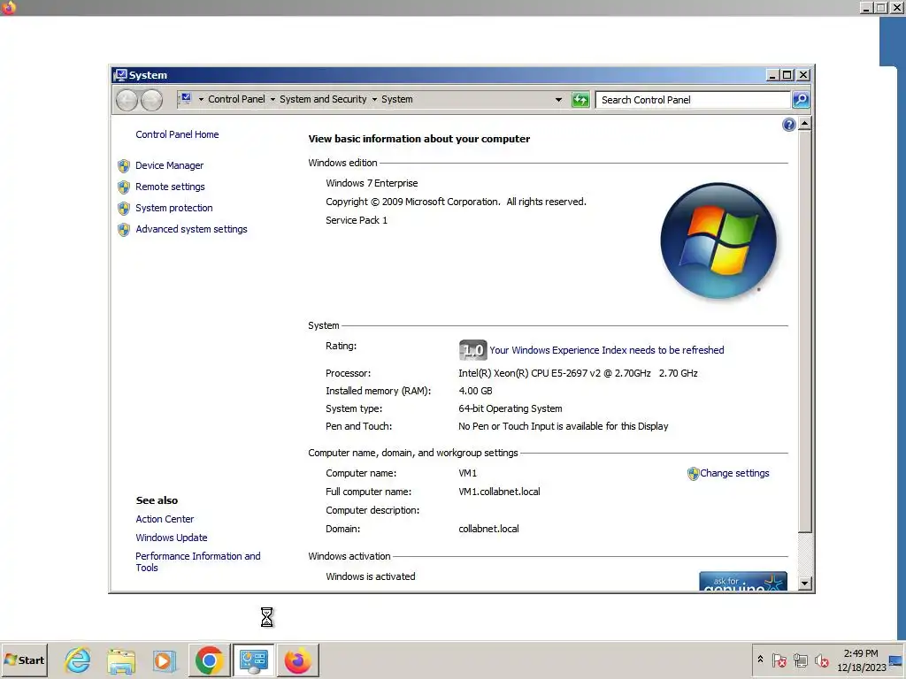This screenshot has width=906, height=679.
Task: Open Advanced system settings
Action: tap(191, 229)
